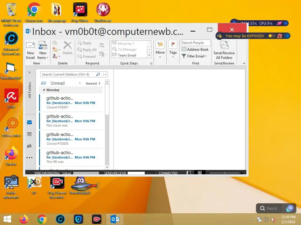
Task: Click Reply in Respond group
Action: point(84,43)
